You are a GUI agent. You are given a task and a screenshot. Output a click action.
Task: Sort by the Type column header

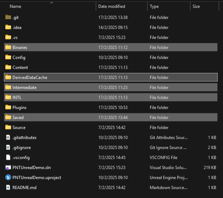pyautogui.click(x=154, y=6)
